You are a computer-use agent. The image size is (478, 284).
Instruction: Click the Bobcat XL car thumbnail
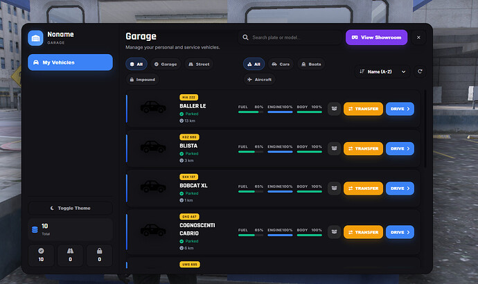[153, 186]
